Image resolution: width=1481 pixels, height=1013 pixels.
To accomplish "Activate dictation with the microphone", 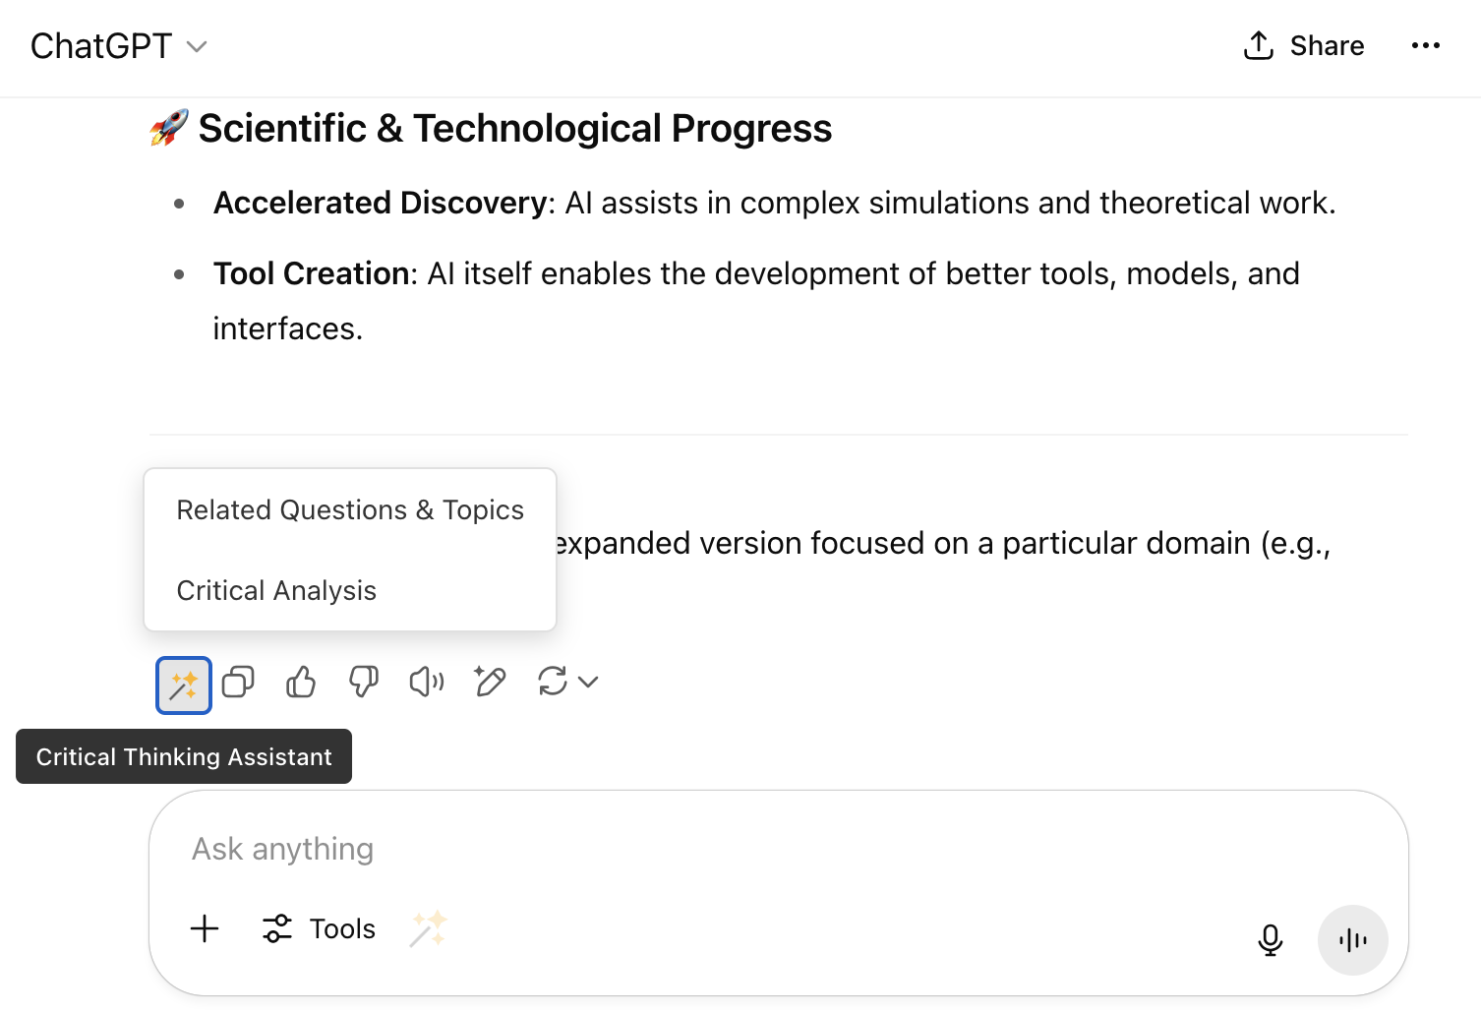I will pyautogui.click(x=1270, y=940).
